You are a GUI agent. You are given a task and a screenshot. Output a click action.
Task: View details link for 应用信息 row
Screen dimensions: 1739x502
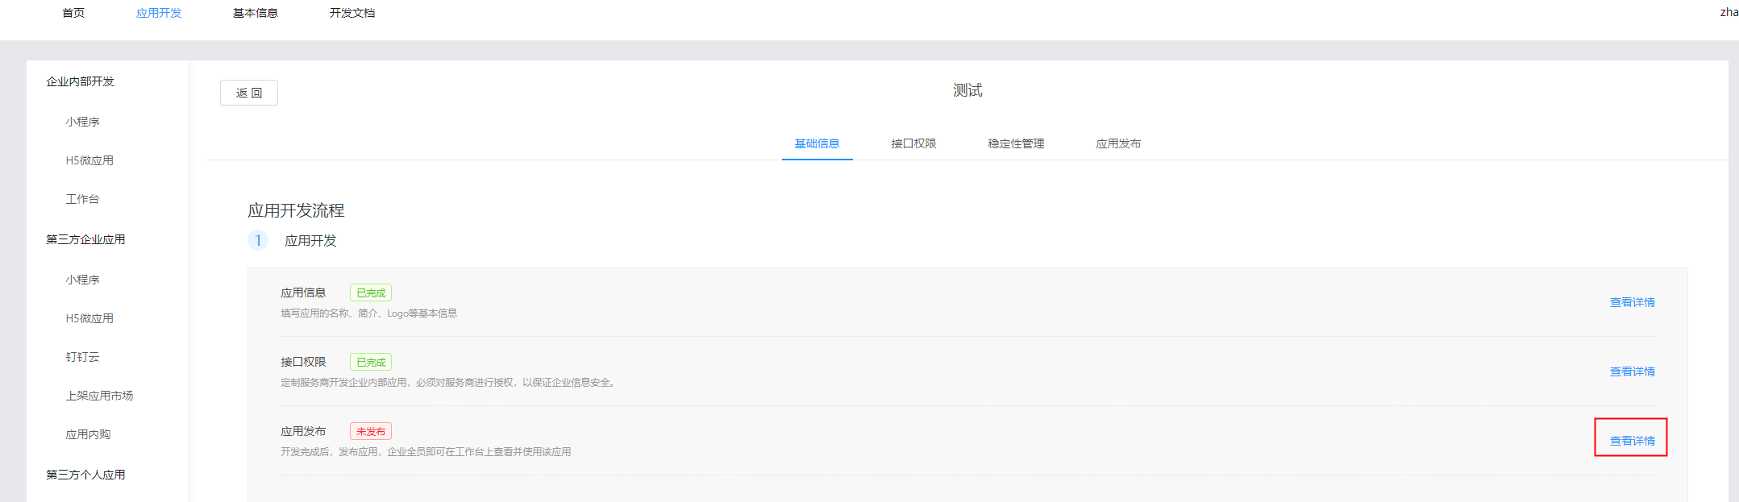pos(1632,302)
